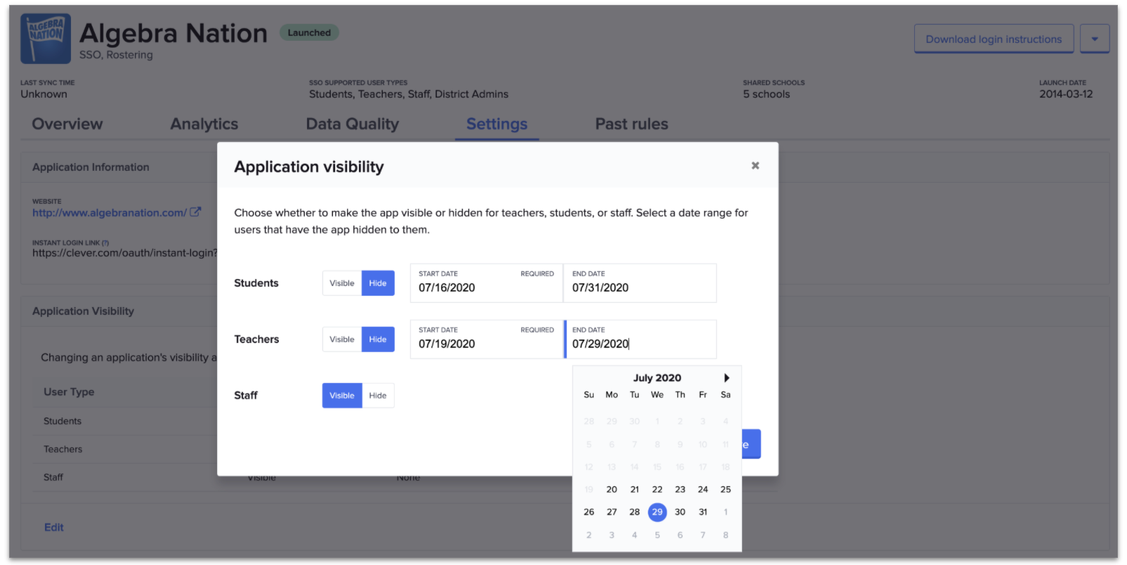This screenshot has height=565, width=1127.
Task: Click the 5 schools shared schools value
Action: [x=767, y=94]
